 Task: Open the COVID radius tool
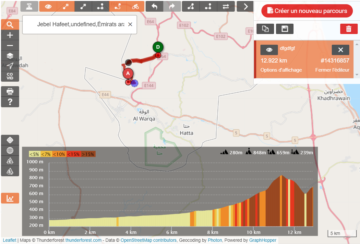coord(10,76)
